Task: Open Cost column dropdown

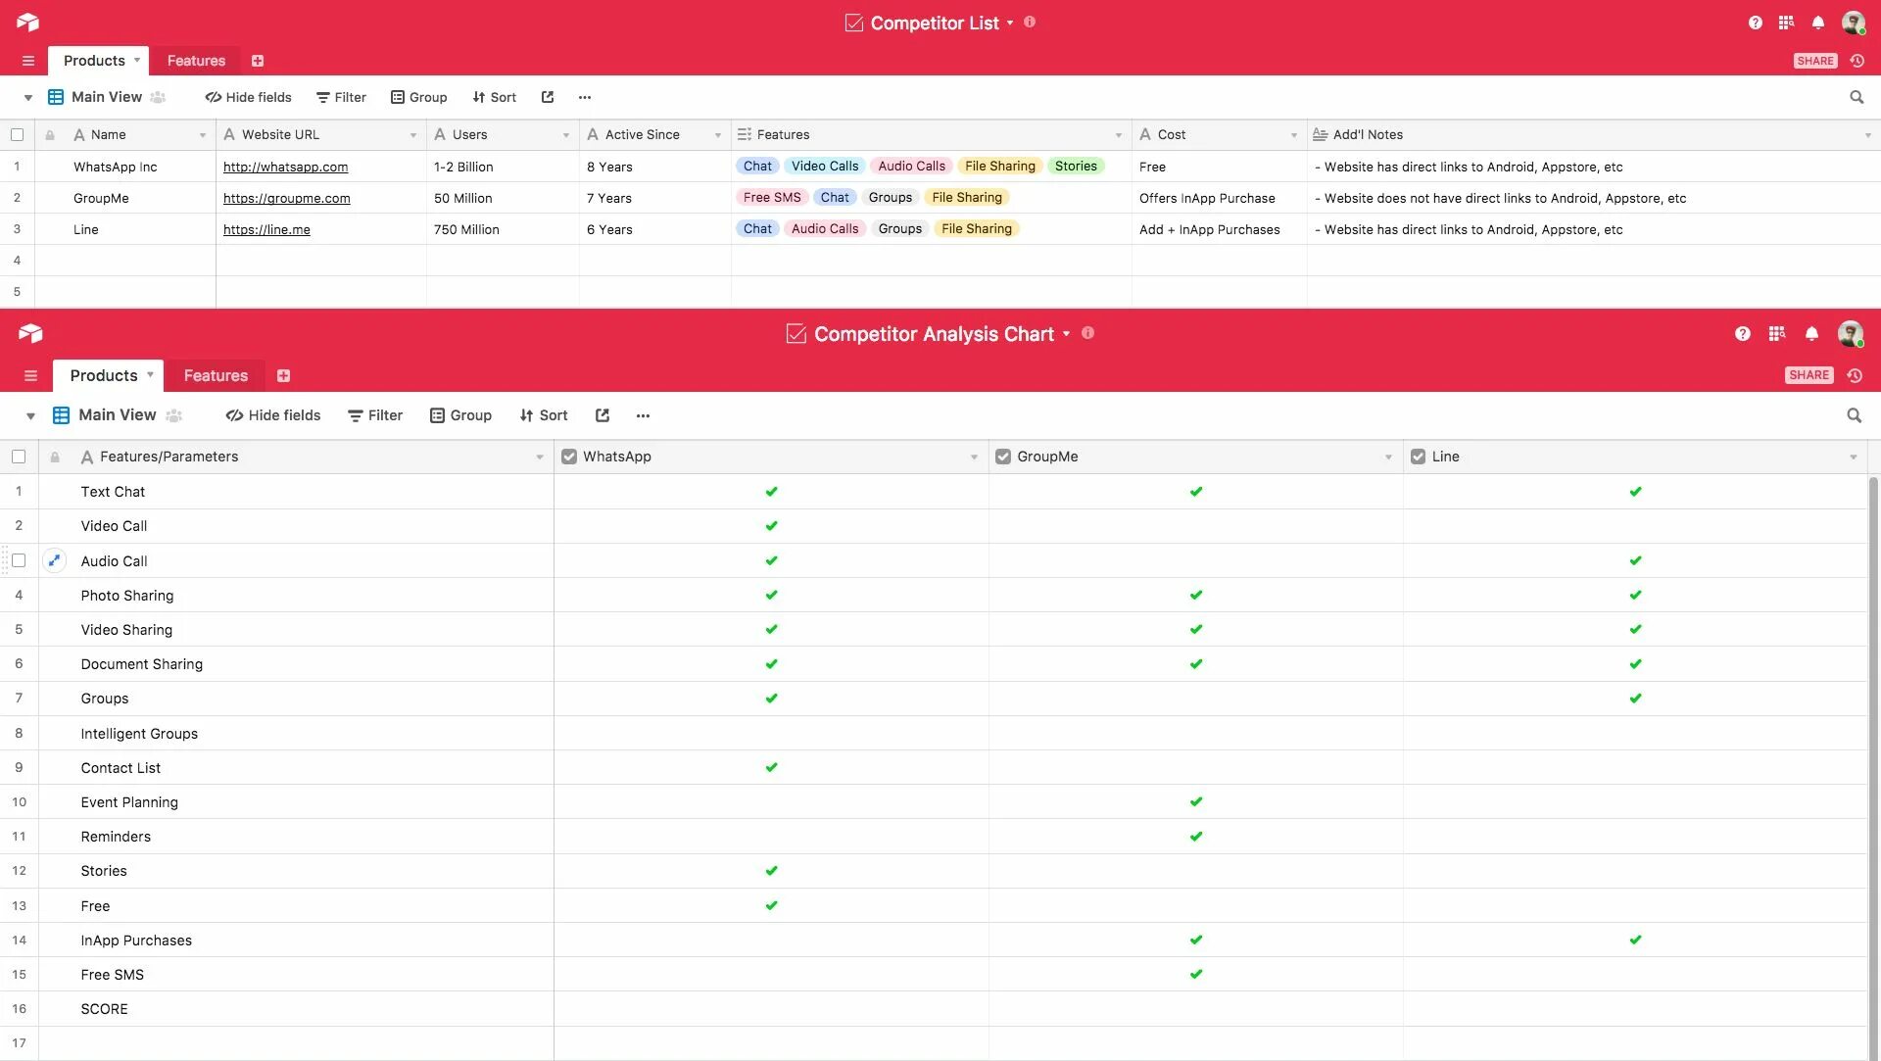Action: pos(1294,135)
